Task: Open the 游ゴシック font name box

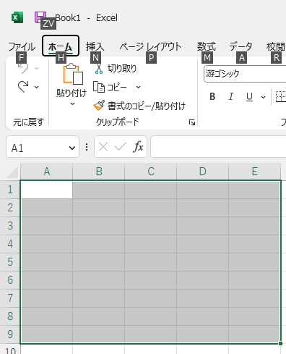Action: (245, 74)
